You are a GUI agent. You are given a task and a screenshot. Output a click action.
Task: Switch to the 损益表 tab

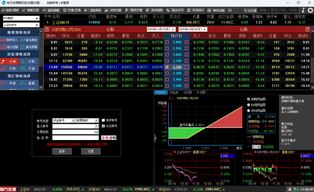pyautogui.click(x=174, y=92)
